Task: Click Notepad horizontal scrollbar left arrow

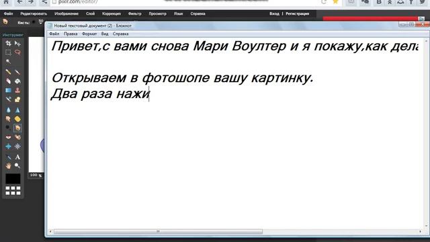Action: tap(50, 231)
